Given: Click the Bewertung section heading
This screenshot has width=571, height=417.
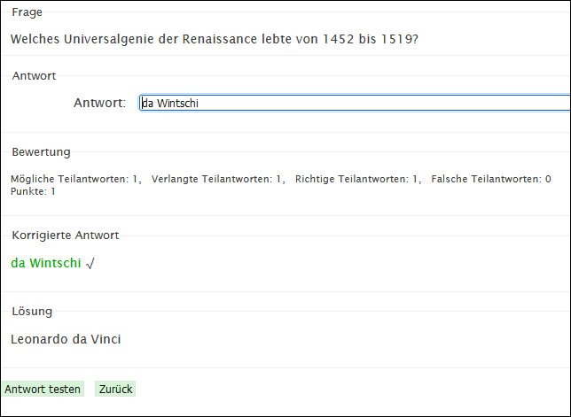Looking at the screenshot, I should tap(41, 152).
